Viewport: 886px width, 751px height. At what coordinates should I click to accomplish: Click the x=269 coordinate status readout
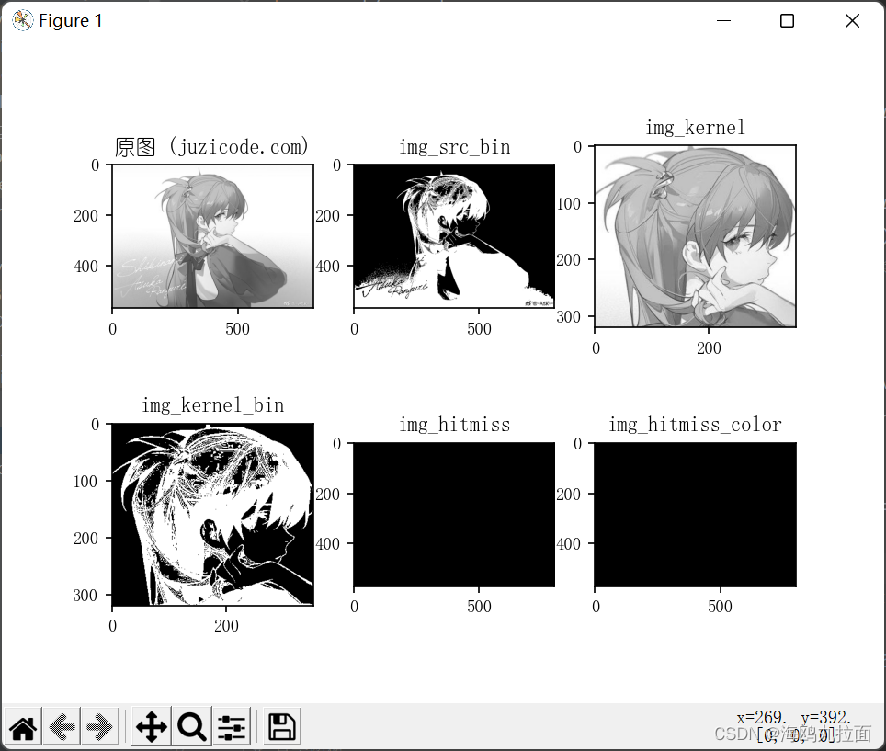point(761,718)
